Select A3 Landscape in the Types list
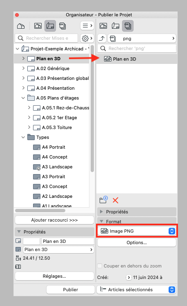 [57, 167]
